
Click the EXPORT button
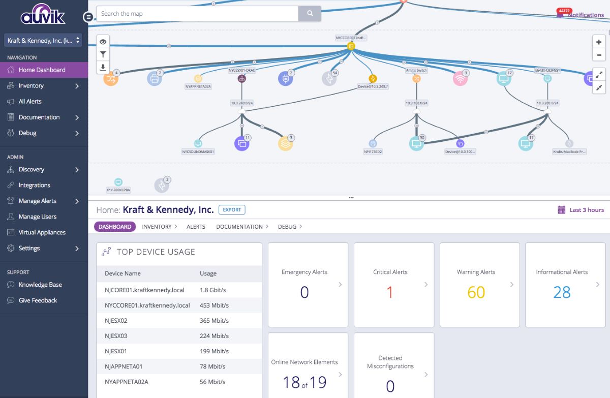click(x=232, y=209)
